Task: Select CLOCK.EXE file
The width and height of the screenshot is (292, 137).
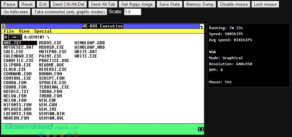Action: click(15, 69)
